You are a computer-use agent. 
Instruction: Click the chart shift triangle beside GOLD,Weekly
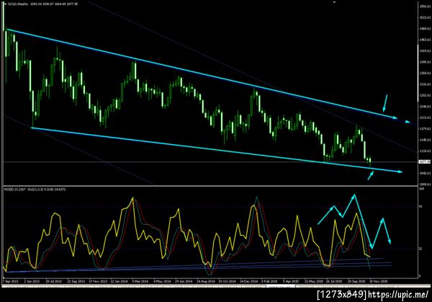pyautogui.click(x=5, y=4)
